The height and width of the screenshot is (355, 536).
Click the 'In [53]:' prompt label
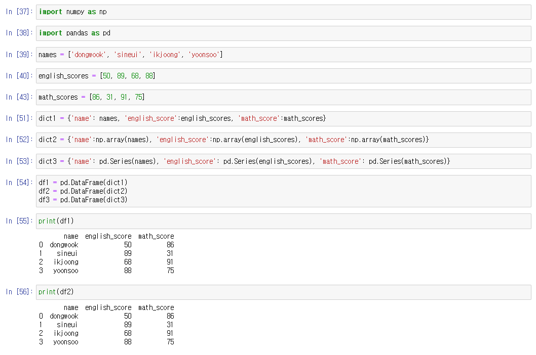[19, 161]
